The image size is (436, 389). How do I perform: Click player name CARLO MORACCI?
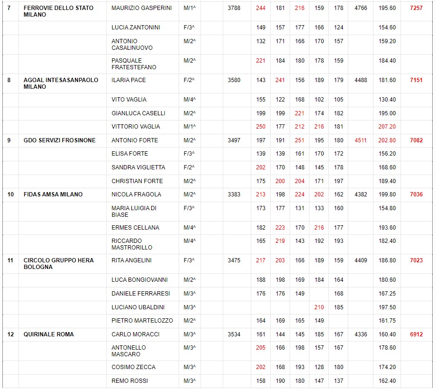click(x=136, y=334)
